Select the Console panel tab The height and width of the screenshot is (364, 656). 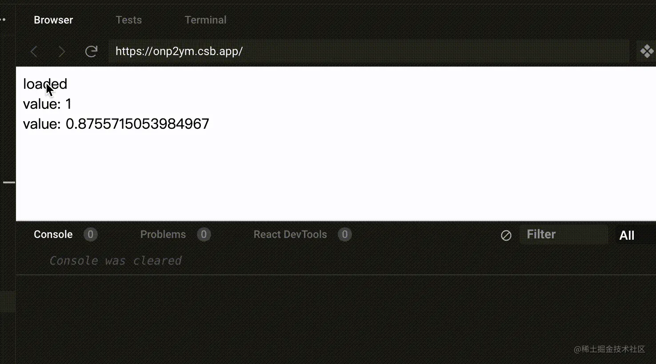(53, 234)
